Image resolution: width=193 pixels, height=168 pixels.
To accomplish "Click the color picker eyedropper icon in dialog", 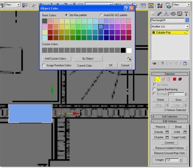I will coord(129,59).
